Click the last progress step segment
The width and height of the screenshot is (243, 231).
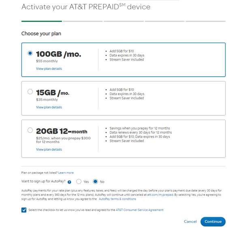click(205, 21)
